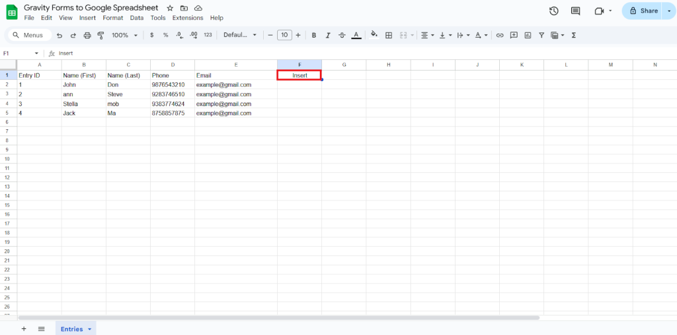Image resolution: width=677 pixels, height=335 pixels.
Task: Open the fill color bucket
Action: coord(374,35)
